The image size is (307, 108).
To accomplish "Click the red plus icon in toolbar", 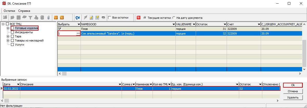I will point(139,18).
